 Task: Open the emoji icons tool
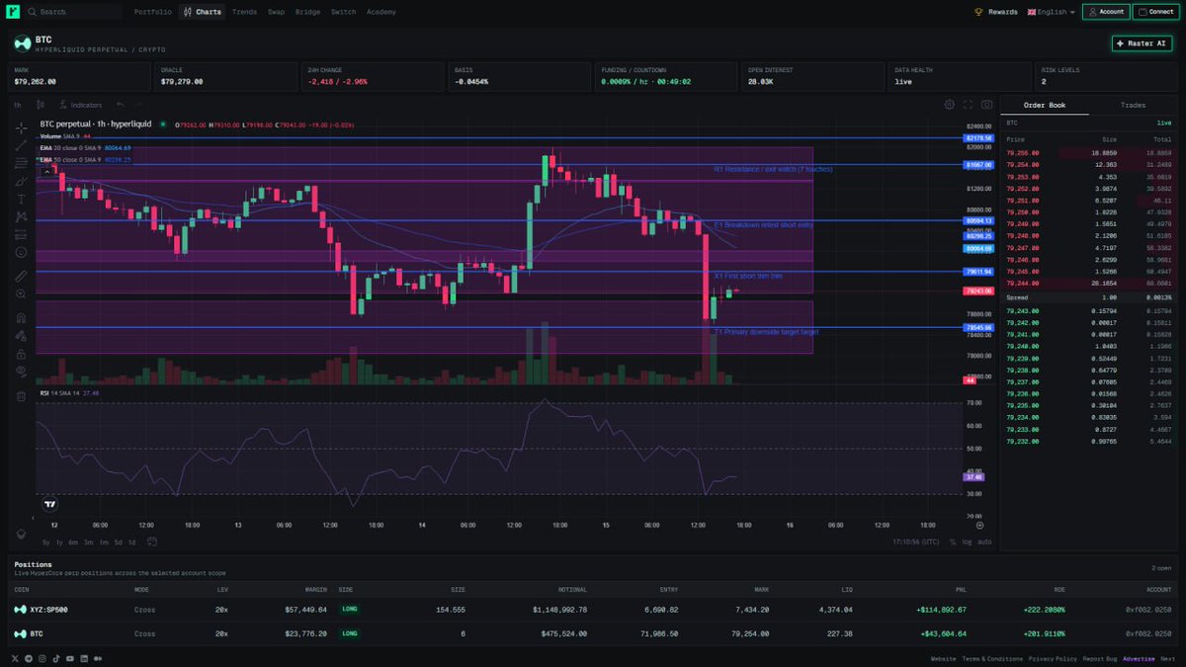pos(21,252)
